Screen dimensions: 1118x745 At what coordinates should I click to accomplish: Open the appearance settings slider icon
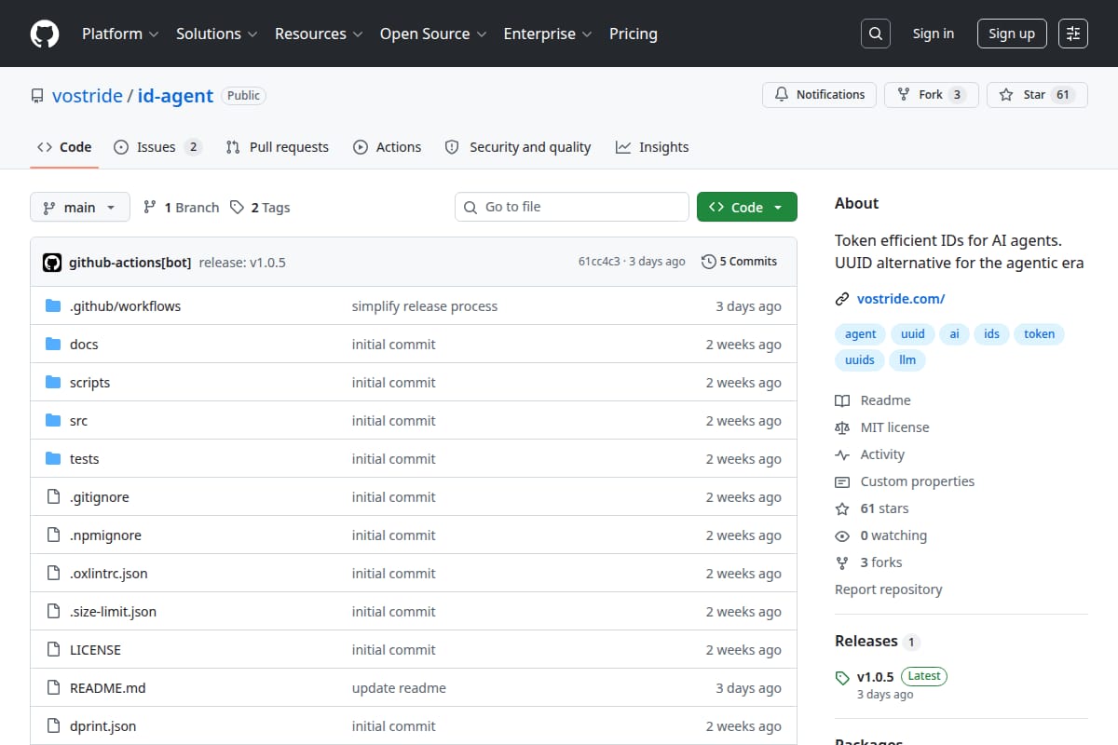pos(1073,34)
